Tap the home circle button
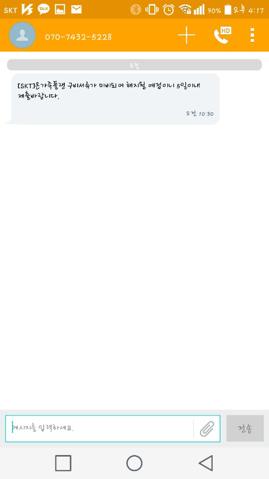 coord(134,463)
